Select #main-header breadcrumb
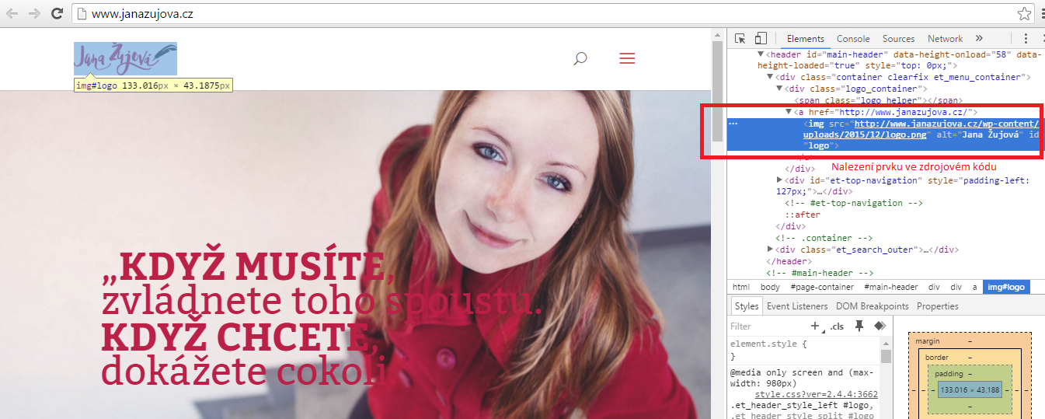Image resolution: width=1045 pixels, height=419 pixels. 890,287
